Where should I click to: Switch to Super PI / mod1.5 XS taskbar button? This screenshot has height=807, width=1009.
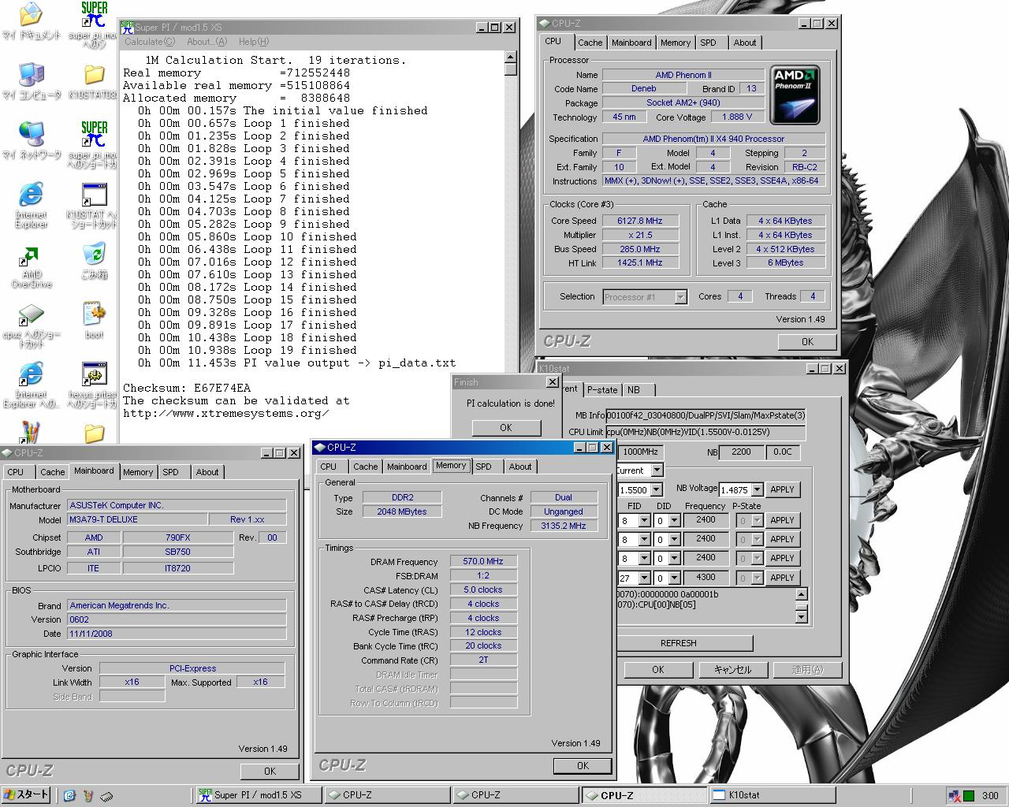click(257, 795)
